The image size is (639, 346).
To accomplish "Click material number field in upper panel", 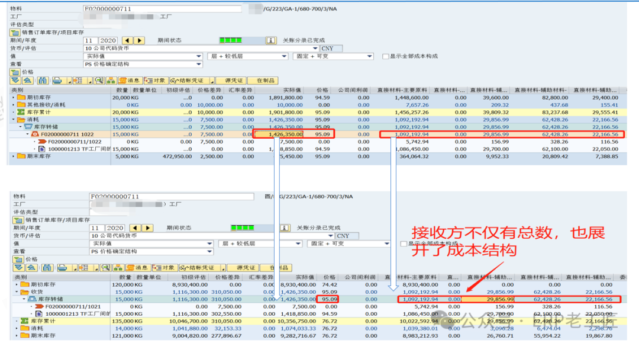I will coord(162,9).
